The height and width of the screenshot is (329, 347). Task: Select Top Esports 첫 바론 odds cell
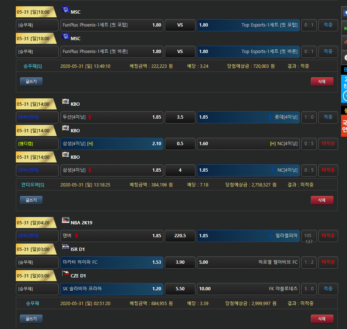[248, 52]
